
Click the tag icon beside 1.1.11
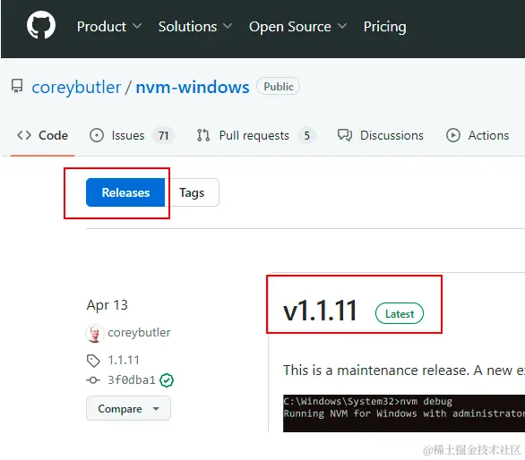(x=93, y=361)
